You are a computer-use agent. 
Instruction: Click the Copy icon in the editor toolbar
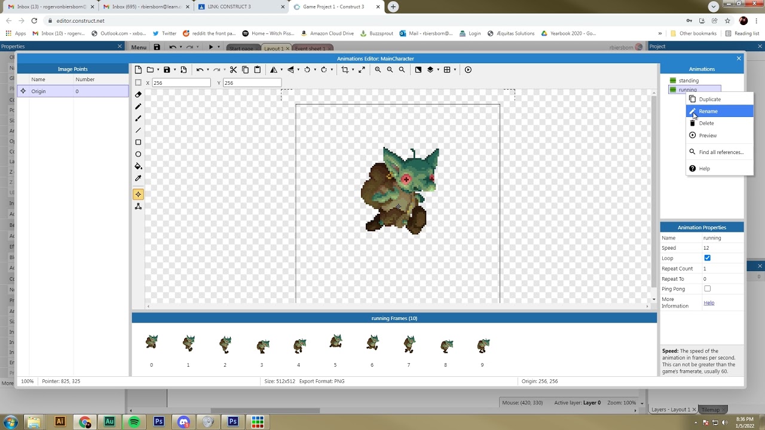point(245,70)
